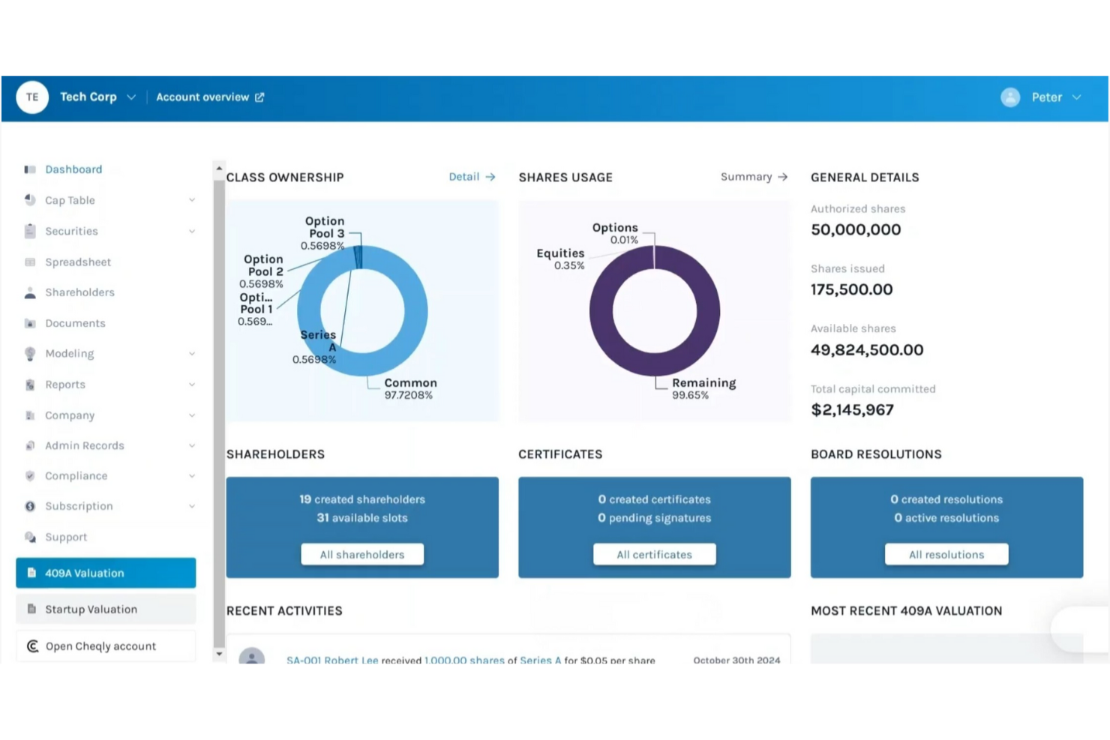
Task: Click the scrollbar down arrow in main panel
Action: click(219, 654)
